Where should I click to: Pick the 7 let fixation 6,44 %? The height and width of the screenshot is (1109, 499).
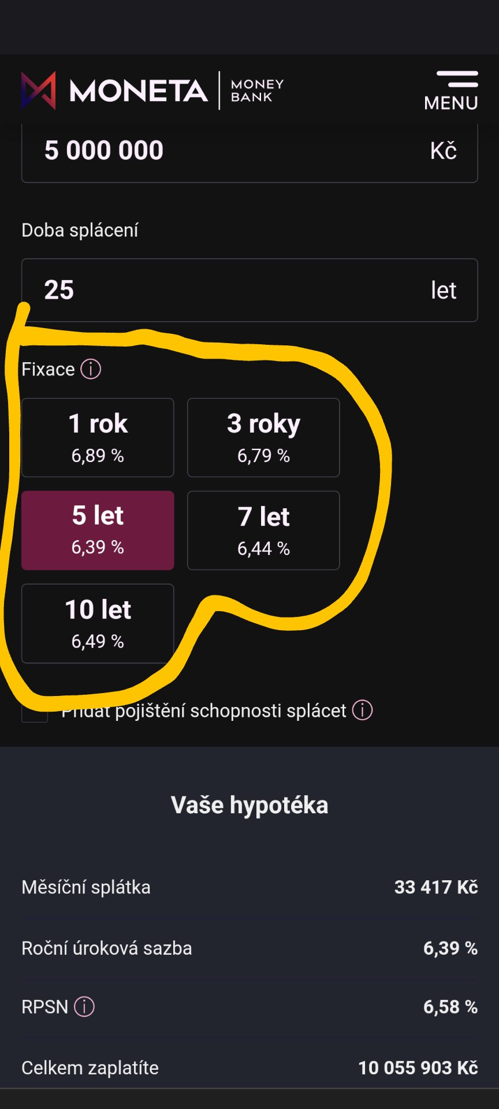(263, 530)
